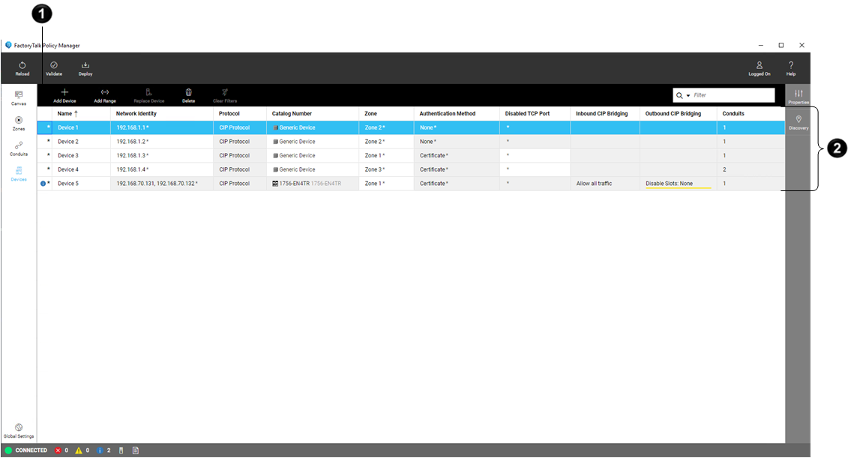Click the Reload icon
Image resolution: width=851 pixels, height=458 pixels.
(22, 66)
